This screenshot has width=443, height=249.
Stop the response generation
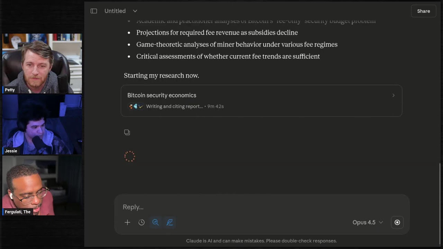pos(397,222)
